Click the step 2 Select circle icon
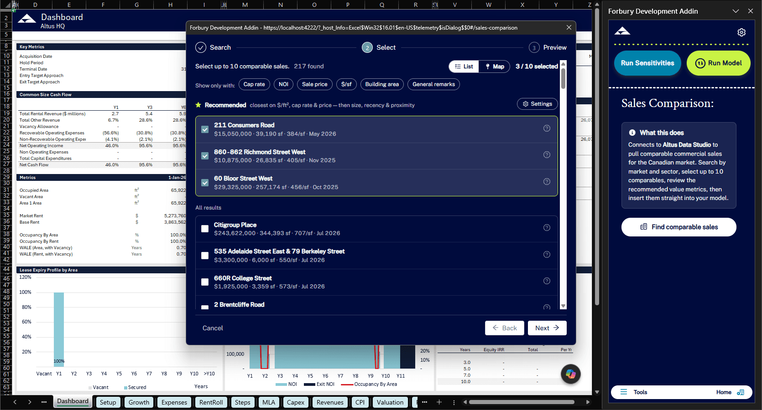The image size is (762, 410). [367, 47]
